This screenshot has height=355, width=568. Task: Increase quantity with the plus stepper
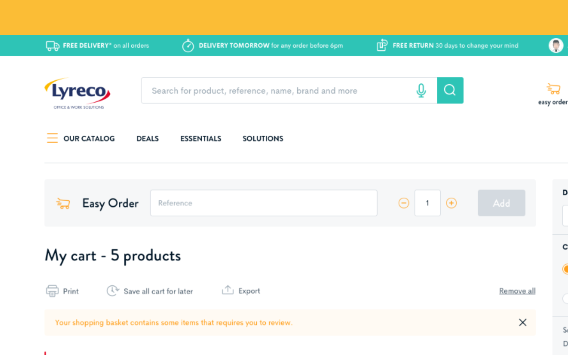[451, 203]
